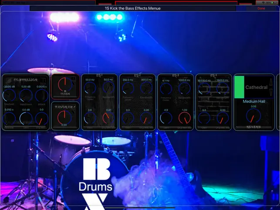Adjust the Compressor release knob showing 0.050 s

[x=9, y=119]
